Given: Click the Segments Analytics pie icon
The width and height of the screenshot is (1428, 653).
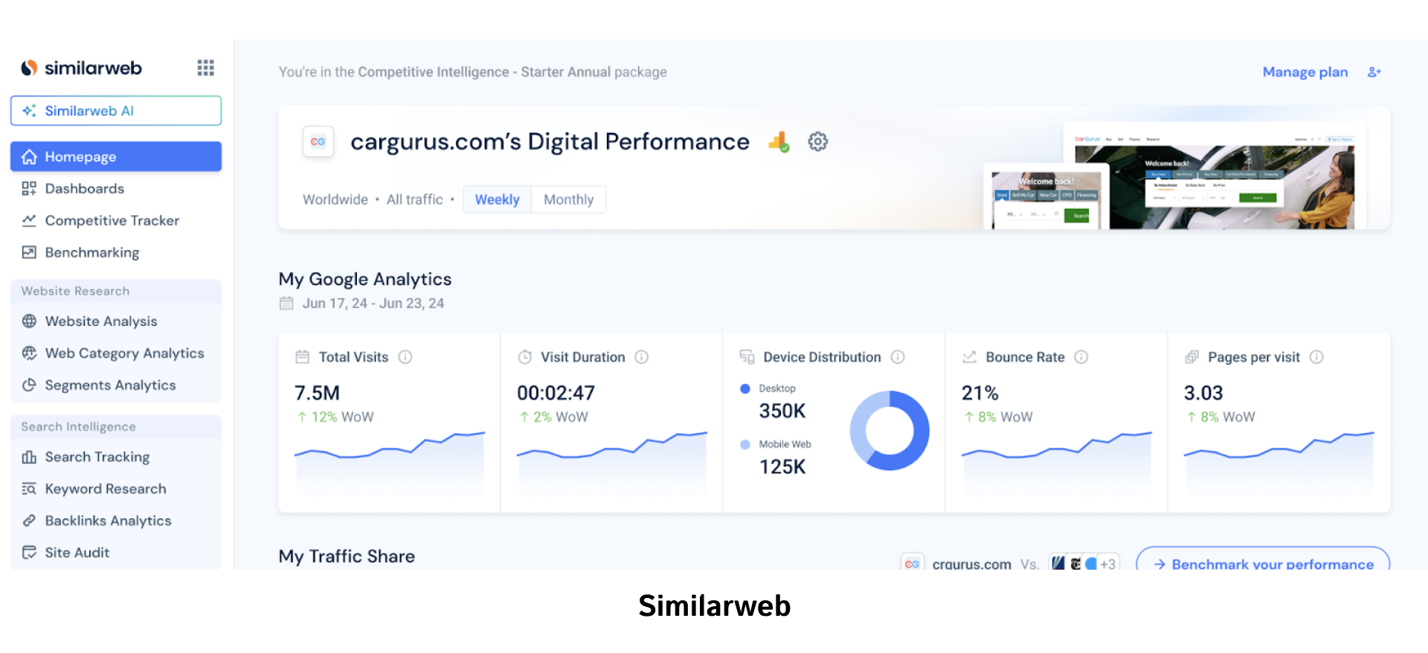Looking at the screenshot, I should click(29, 385).
